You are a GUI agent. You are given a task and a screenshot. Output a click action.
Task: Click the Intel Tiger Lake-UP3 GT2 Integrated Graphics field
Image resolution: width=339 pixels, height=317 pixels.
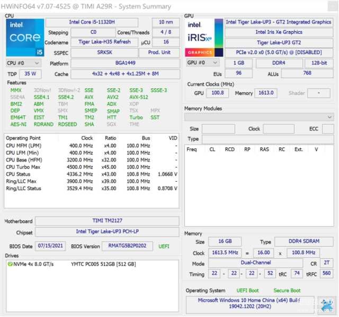pyautogui.click(x=279, y=22)
